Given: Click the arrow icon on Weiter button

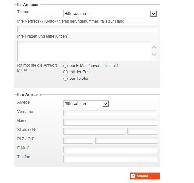Looking at the screenshot, I should tap(133, 176).
